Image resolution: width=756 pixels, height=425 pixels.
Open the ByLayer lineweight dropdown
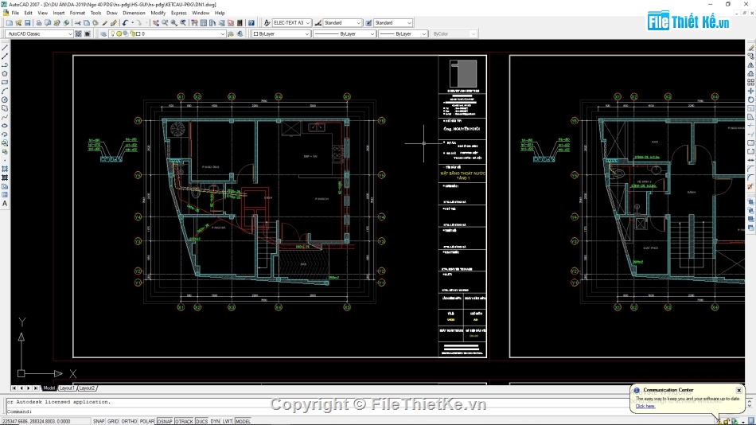pos(403,33)
